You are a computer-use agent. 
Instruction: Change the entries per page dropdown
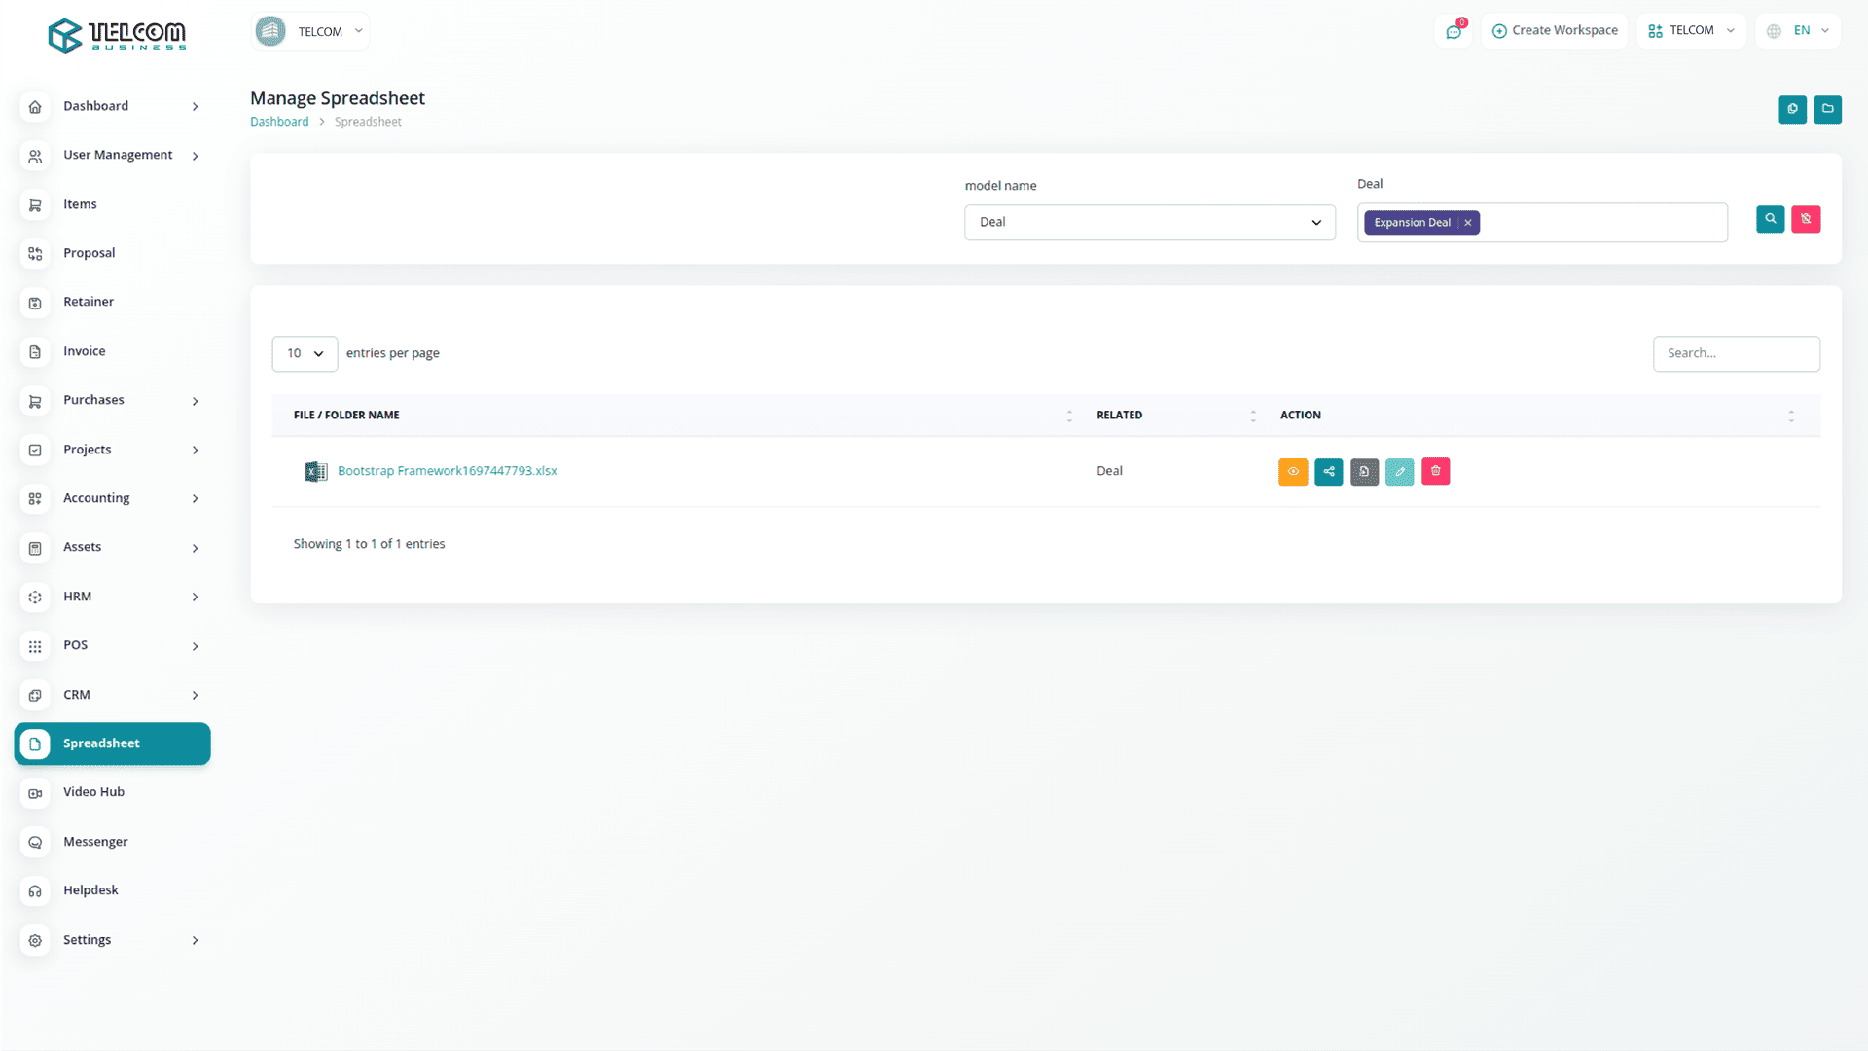coord(305,353)
